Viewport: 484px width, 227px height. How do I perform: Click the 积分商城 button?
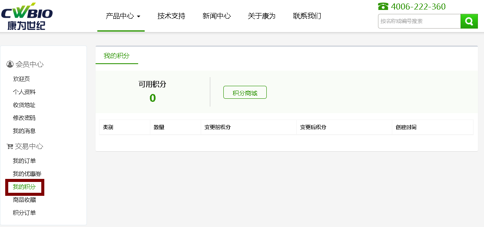245,93
